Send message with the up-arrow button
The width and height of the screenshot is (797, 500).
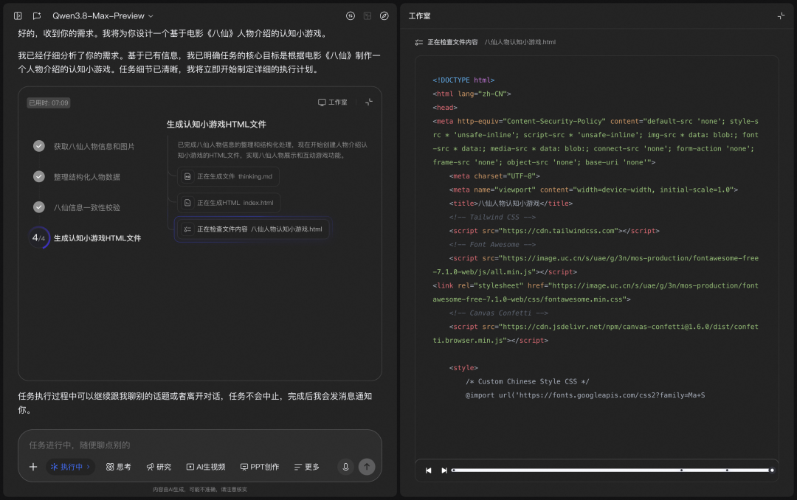tap(367, 467)
